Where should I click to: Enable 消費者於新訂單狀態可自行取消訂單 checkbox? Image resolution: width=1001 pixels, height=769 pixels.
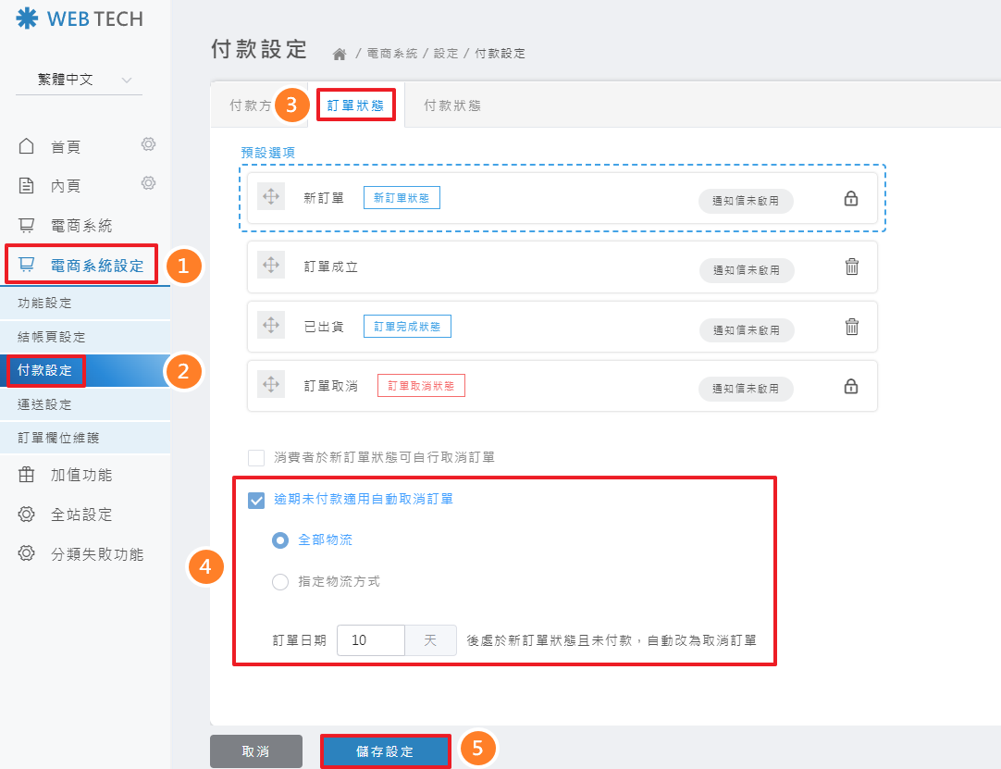256,457
